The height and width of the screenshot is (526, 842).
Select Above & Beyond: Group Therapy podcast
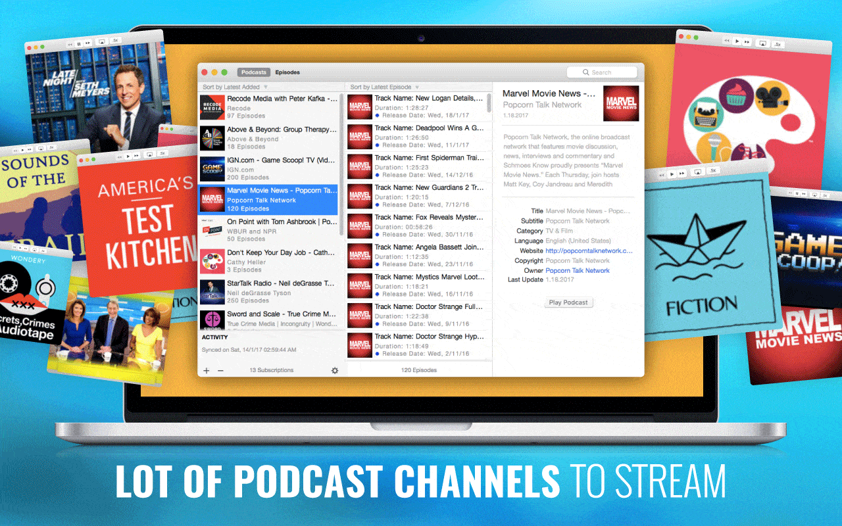click(269, 138)
